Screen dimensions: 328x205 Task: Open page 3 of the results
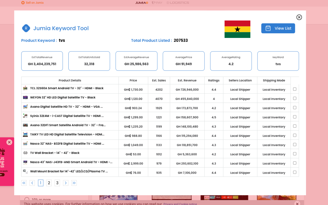[x=57, y=183]
